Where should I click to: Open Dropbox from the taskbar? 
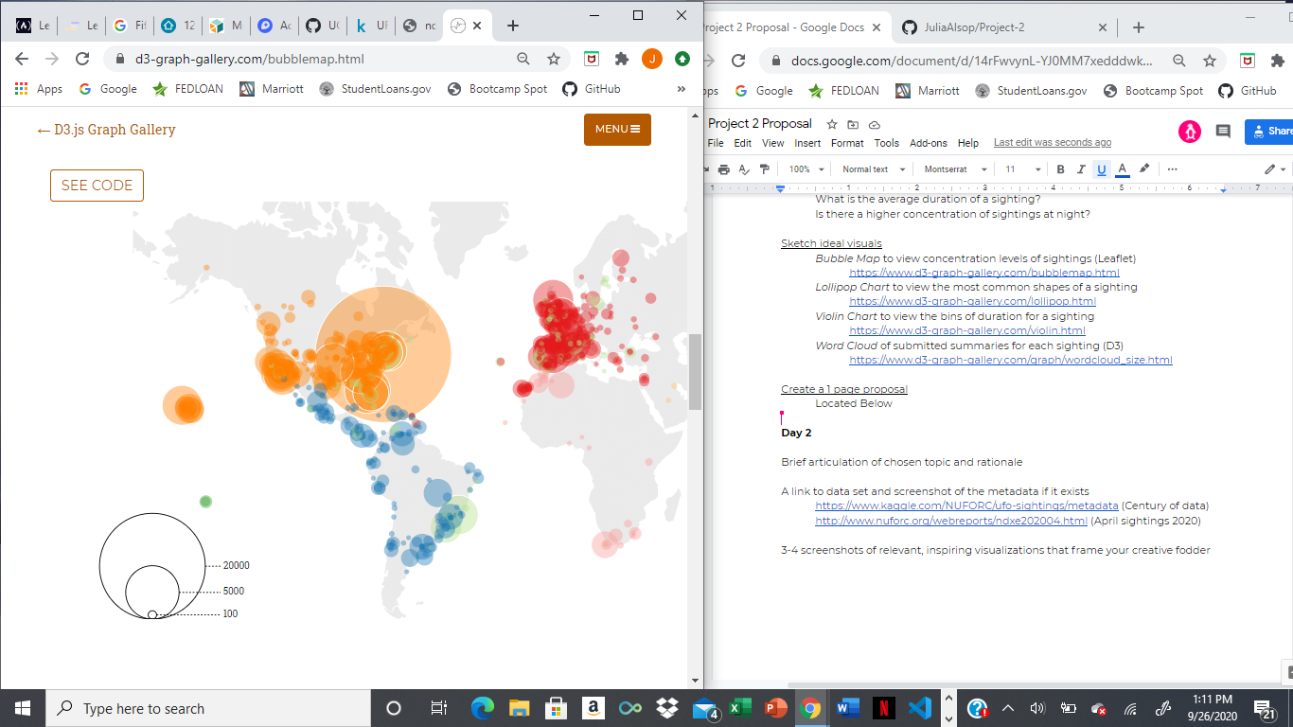tap(667, 708)
